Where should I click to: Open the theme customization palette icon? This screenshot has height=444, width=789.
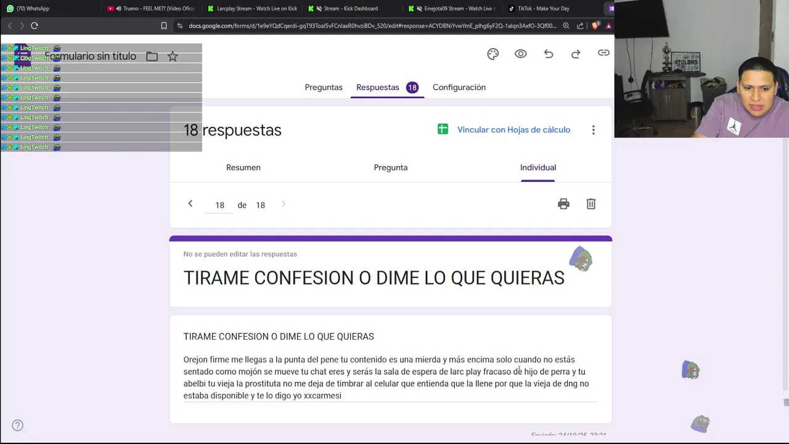point(493,54)
